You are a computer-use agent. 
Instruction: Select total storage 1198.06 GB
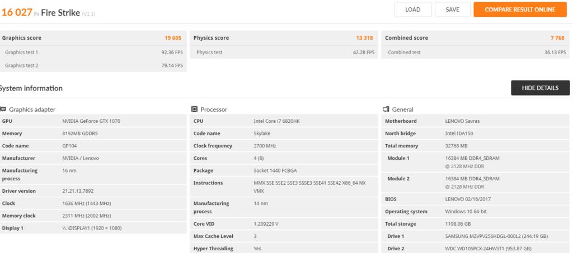(x=458, y=224)
